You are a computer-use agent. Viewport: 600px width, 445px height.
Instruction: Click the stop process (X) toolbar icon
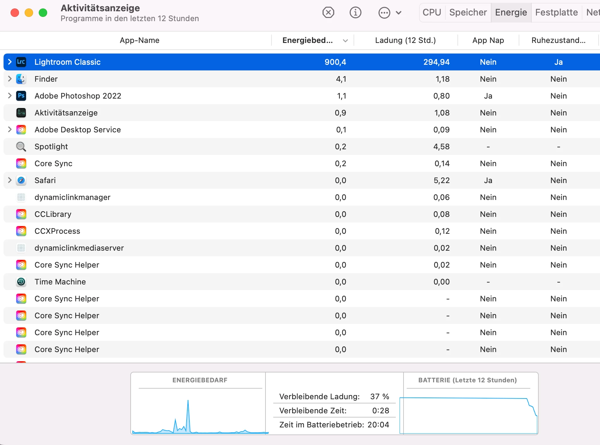328,13
